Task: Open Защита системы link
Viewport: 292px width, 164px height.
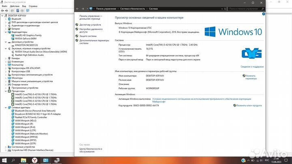Action: click(x=88, y=36)
